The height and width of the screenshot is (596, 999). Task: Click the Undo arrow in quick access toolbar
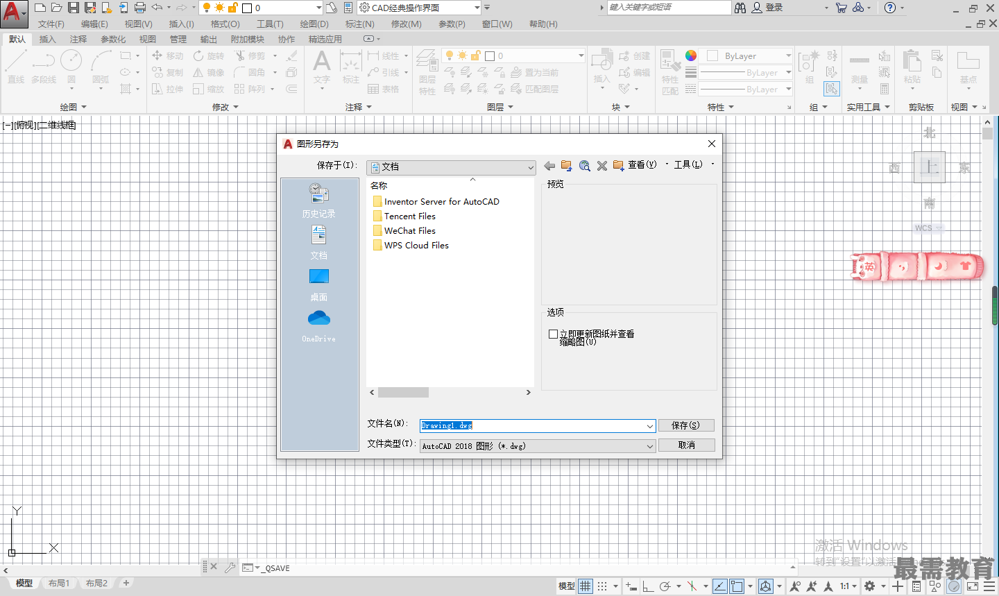(157, 8)
